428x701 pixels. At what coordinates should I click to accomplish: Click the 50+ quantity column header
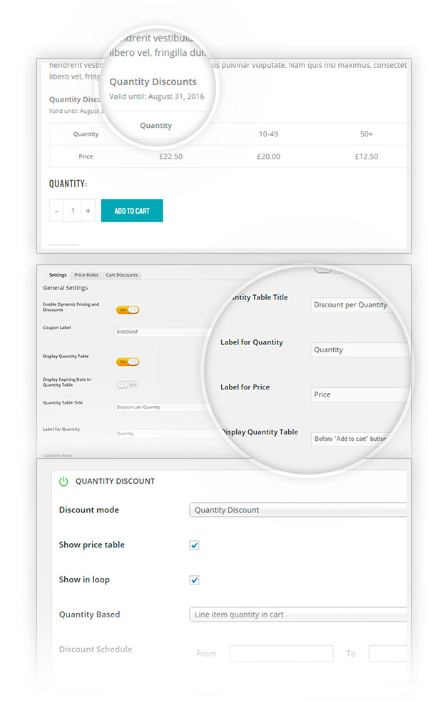[367, 134]
